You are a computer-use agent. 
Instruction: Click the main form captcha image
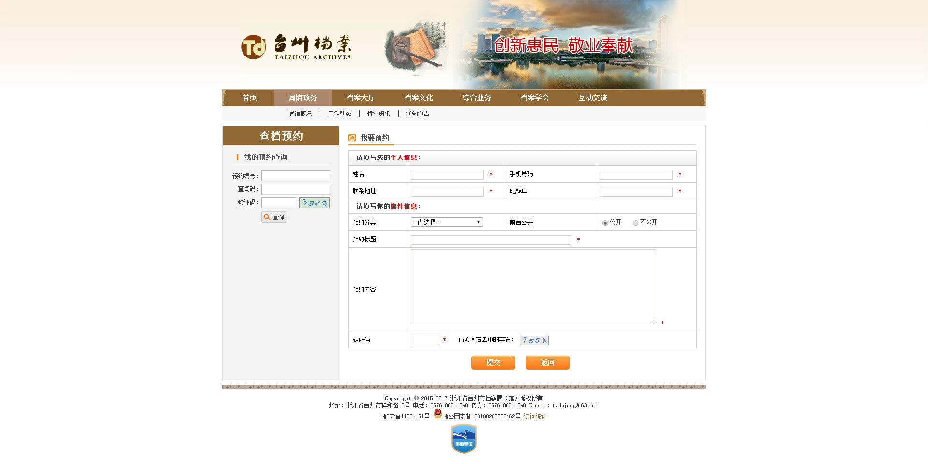pyautogui.click(x=534, y=340)
